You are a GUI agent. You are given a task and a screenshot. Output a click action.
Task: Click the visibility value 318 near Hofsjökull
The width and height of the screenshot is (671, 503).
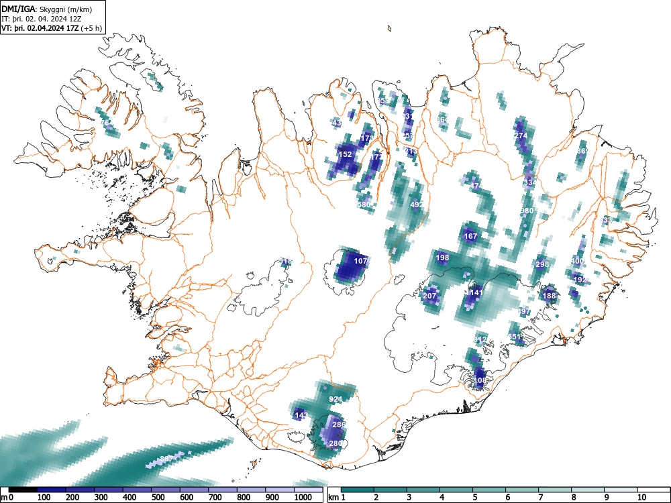pos(285,261)
